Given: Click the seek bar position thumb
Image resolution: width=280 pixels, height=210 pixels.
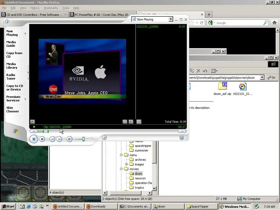Looking at the screenshot, I should (x=46, y=132).
